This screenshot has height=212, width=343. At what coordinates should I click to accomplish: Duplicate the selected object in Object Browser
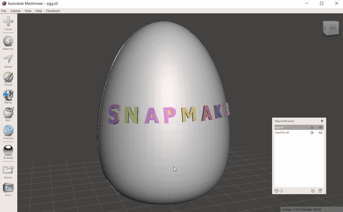[313, 191]
